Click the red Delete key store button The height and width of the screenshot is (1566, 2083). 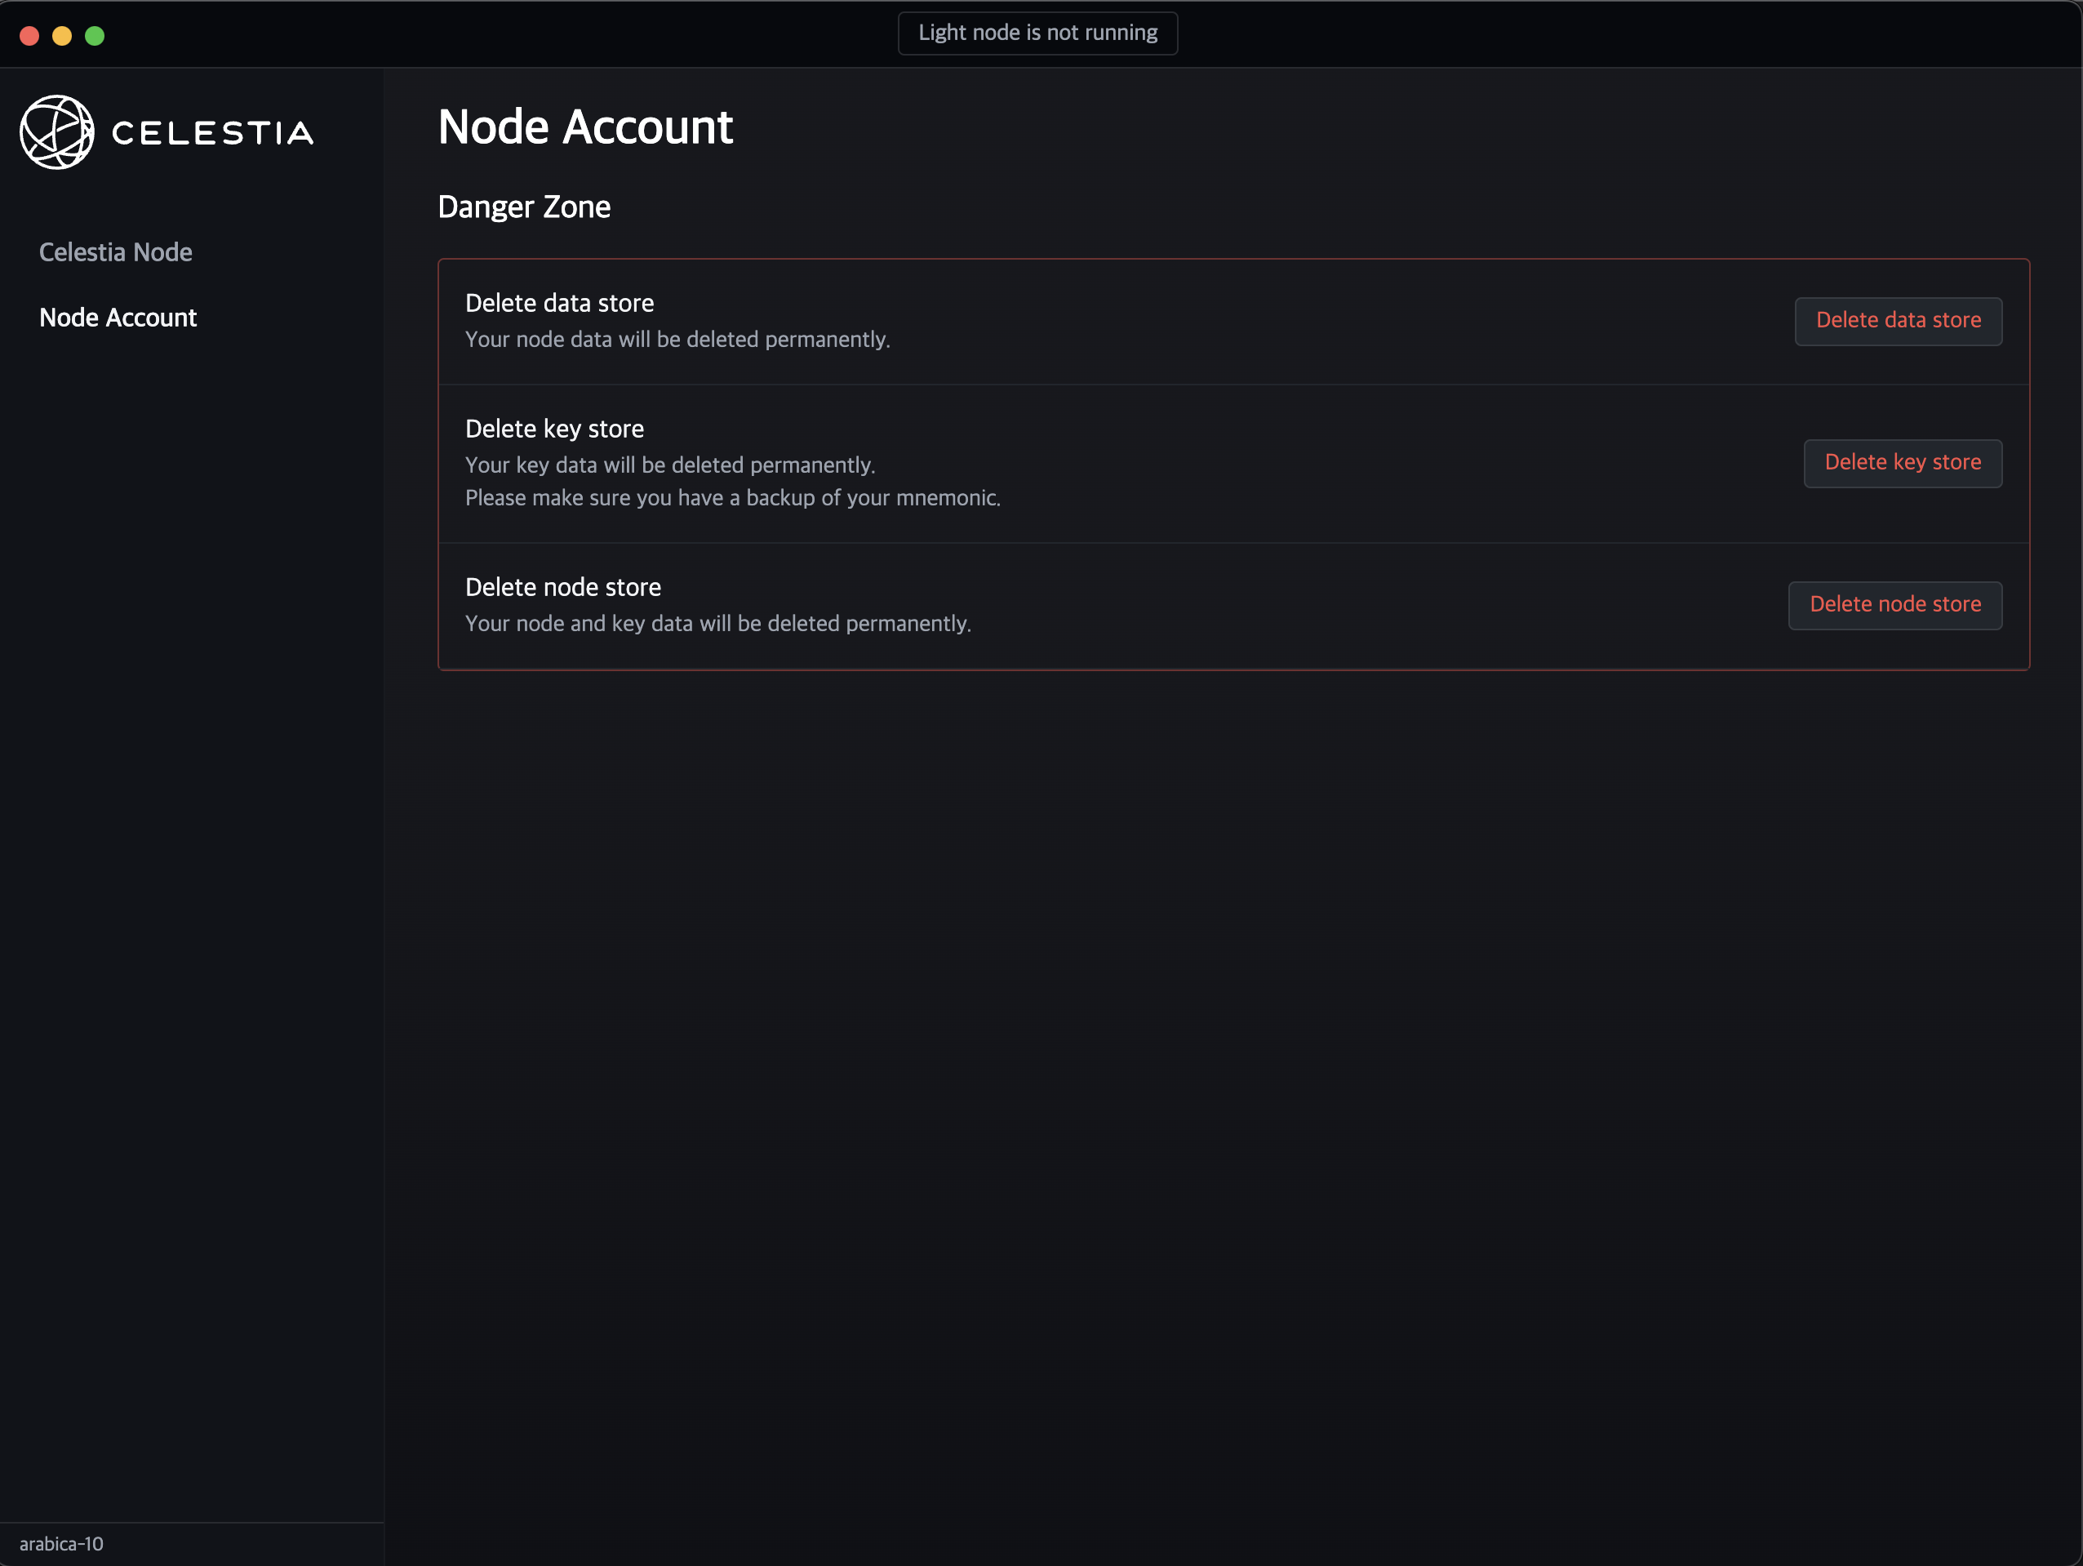pyautogui.click(x=1902, y=463)
